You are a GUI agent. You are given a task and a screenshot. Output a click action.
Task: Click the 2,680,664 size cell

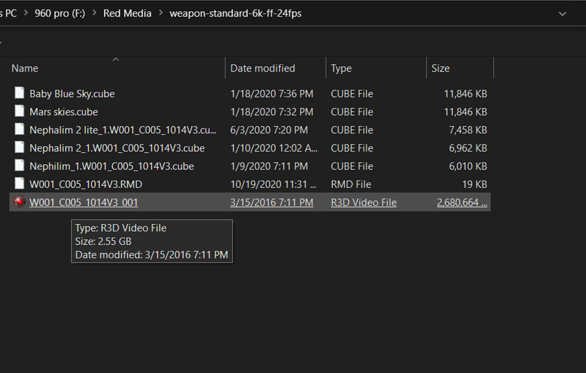(462, 202)
